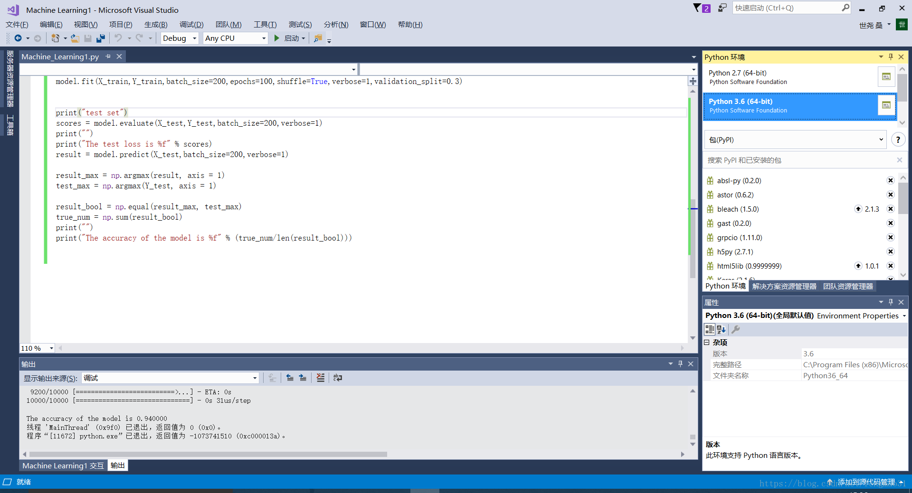Click the feedback icon beside Quick Launch
Viewport: 912px width, 493px height.
click(722, 8)
